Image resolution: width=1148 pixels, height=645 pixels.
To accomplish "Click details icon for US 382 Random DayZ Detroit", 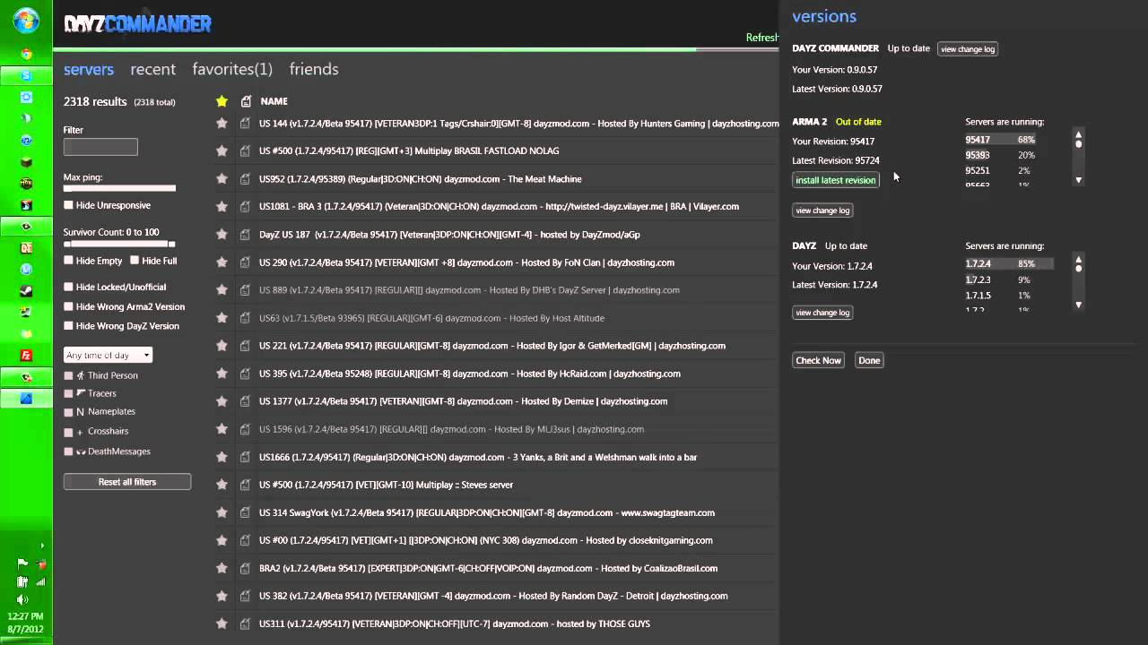I will [x=245, y=596].
